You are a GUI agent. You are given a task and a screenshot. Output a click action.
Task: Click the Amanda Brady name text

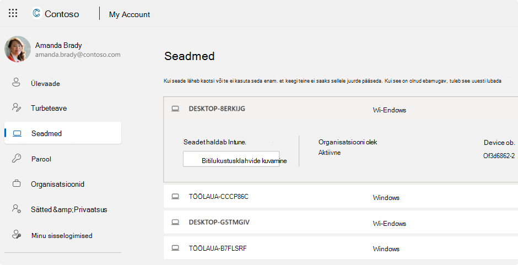click(58, 45)
